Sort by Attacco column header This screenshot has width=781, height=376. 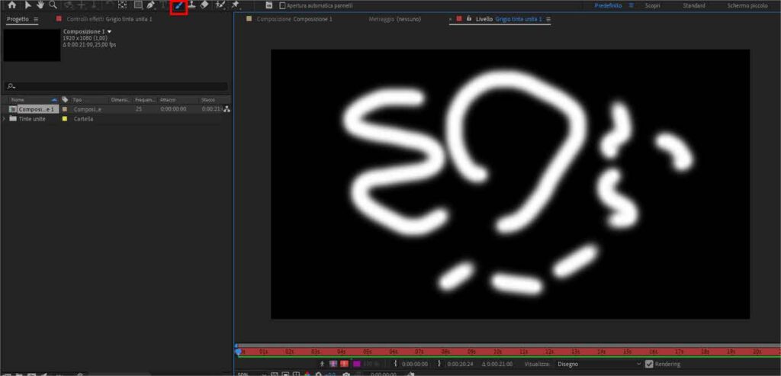coord(168,100)
